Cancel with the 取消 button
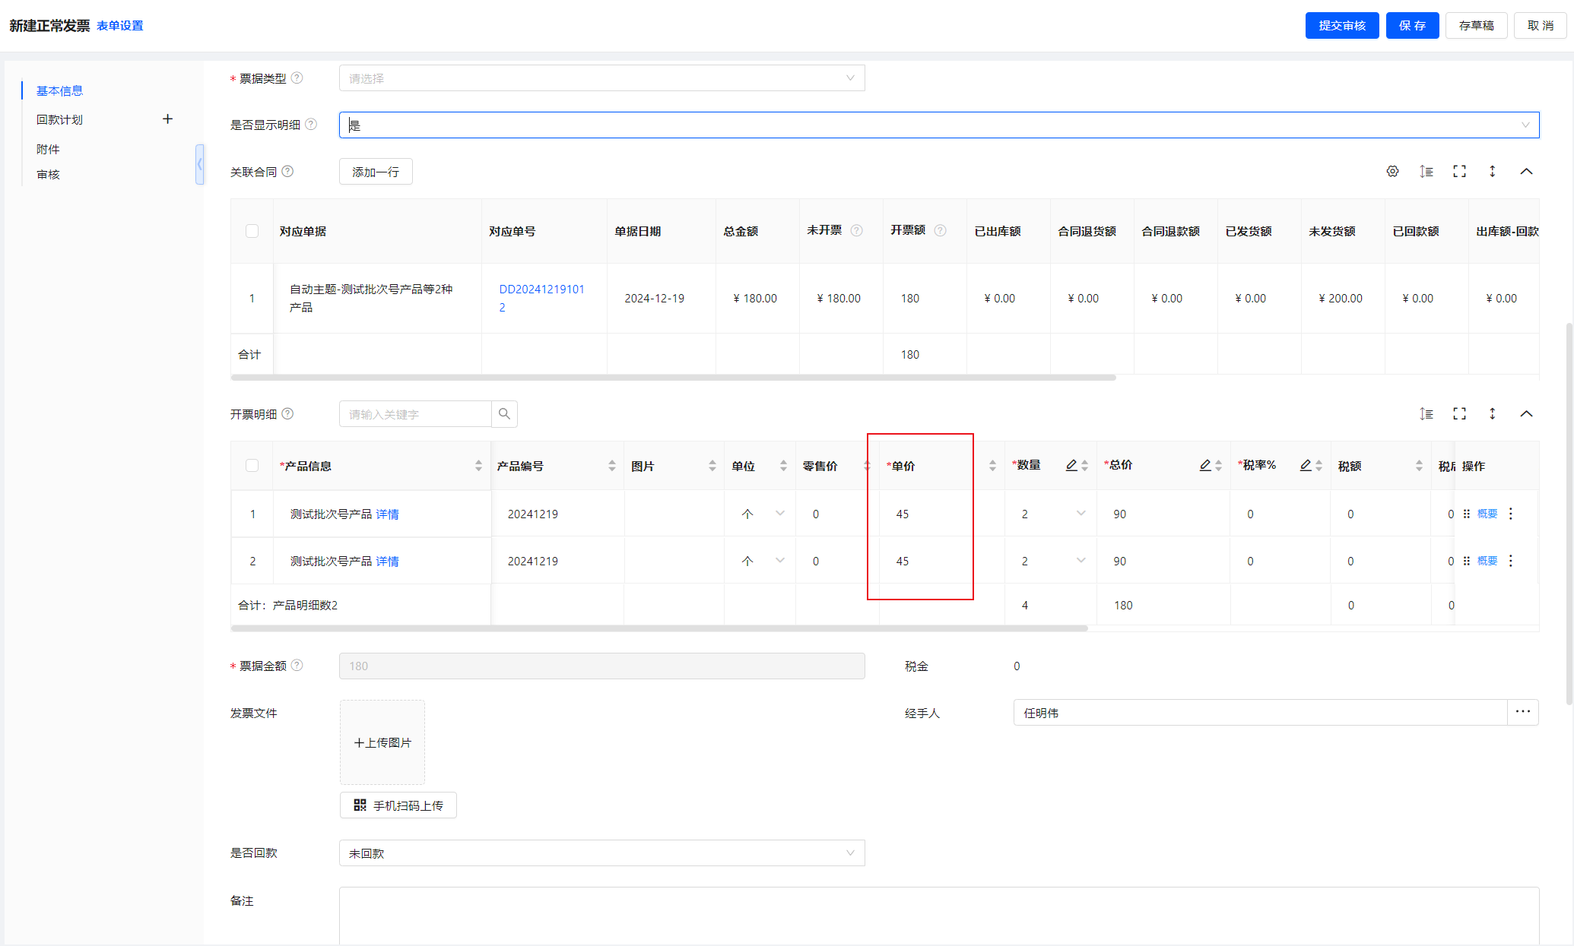This screenshot has height=946, width=1574. [1540, 26]
